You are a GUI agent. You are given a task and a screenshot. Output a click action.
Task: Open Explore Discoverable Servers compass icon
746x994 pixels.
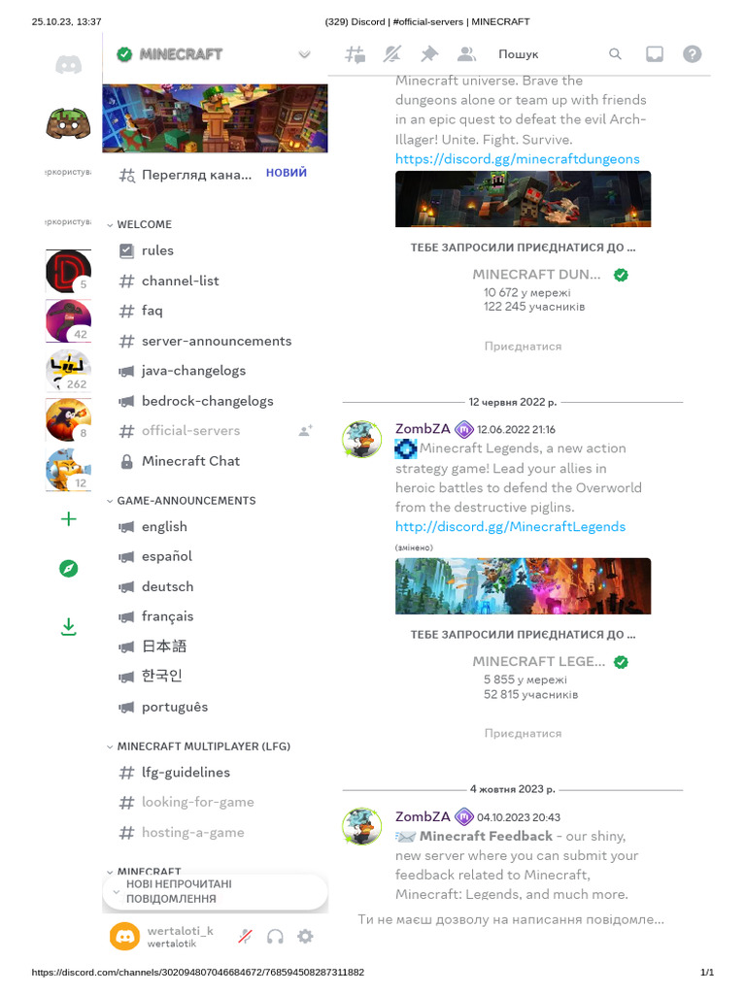[69, 569]
